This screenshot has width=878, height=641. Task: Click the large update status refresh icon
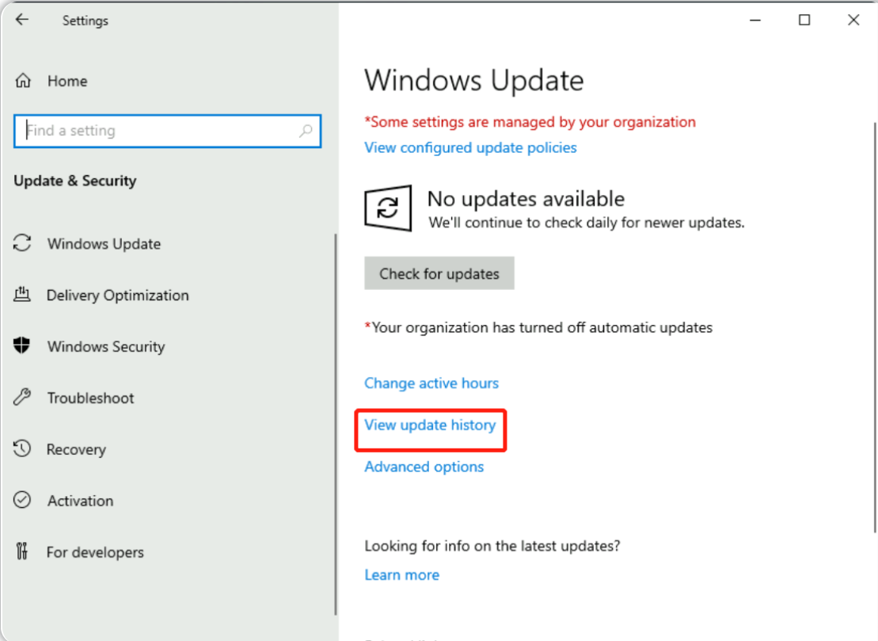(388, 208)
